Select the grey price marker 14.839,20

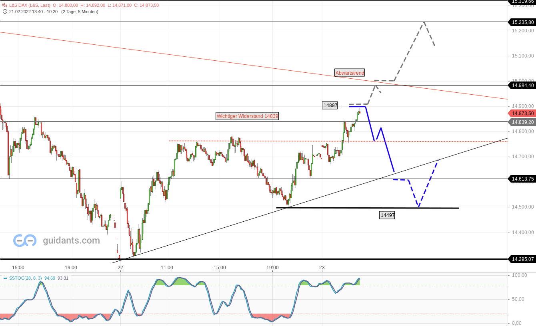pyautogui.click(x=522, y=122)
